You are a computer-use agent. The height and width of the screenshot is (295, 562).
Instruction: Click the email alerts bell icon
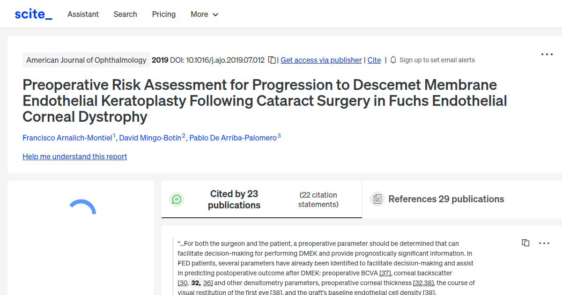393,60
